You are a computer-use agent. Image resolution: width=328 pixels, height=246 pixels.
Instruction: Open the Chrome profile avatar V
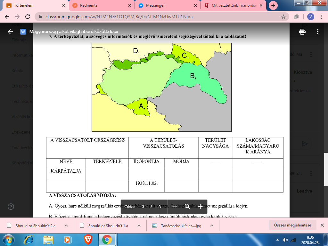(310, 17)
